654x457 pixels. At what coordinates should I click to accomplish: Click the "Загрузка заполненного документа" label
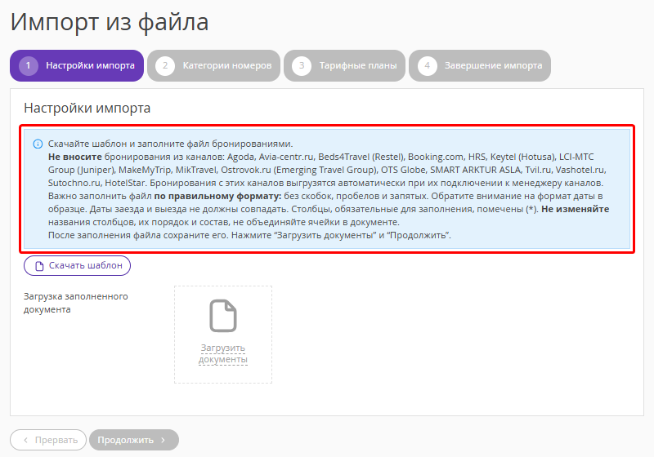tap(75, 303)
